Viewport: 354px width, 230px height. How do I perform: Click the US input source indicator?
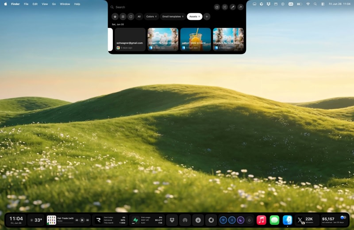291,4
